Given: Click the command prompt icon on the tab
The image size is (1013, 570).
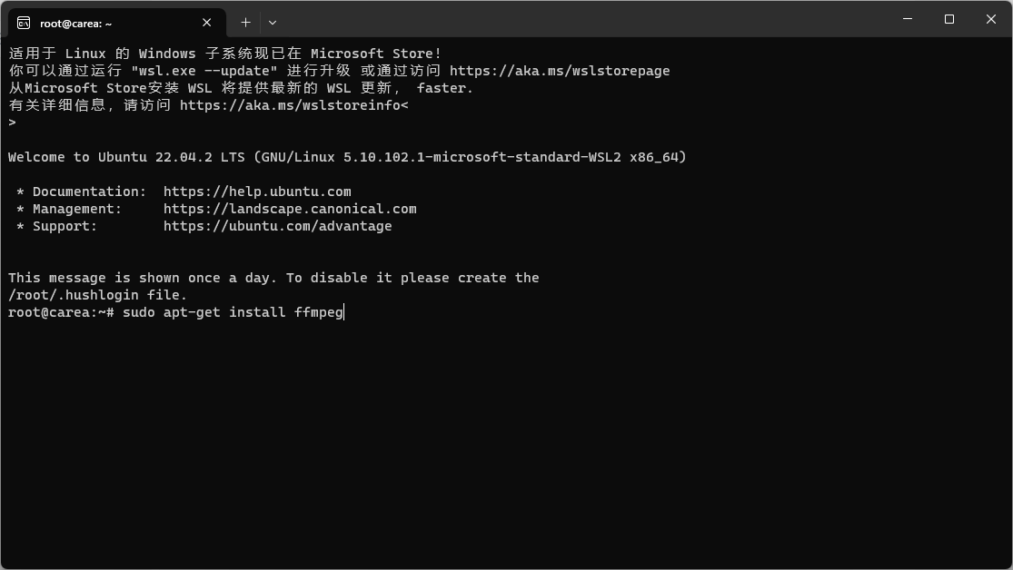Looking at the screenshot, I should coord(22,22).
